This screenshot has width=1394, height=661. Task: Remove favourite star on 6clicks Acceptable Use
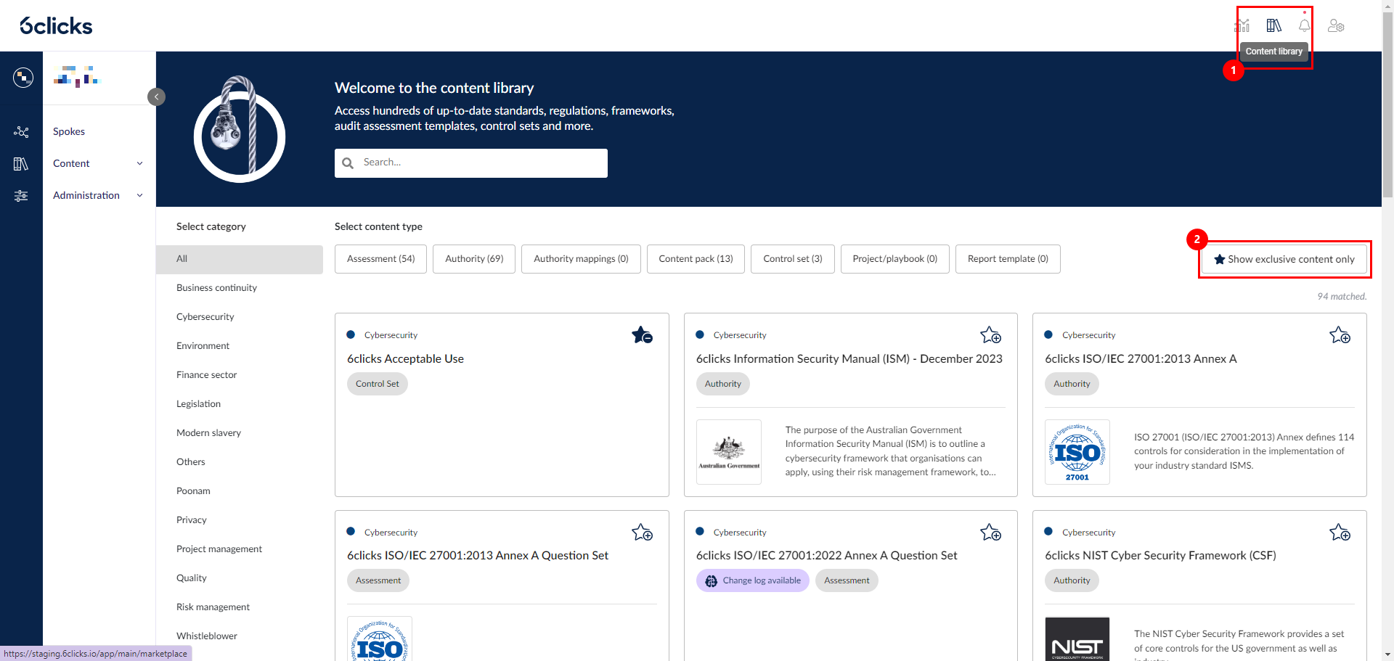point(642,335)
